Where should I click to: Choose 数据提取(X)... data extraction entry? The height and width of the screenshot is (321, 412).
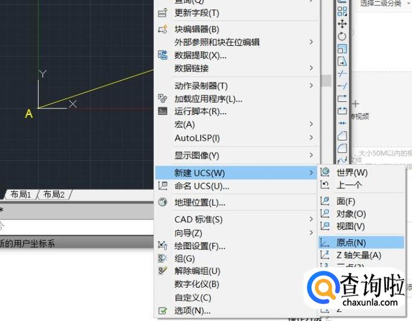click(x=200, y=55)
